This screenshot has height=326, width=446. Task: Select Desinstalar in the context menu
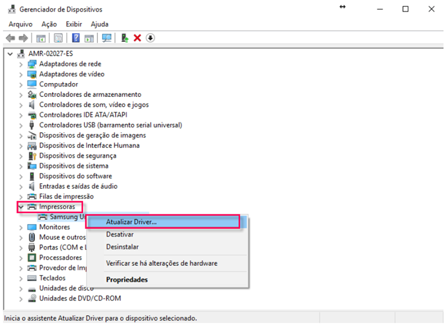pos(122,247)
